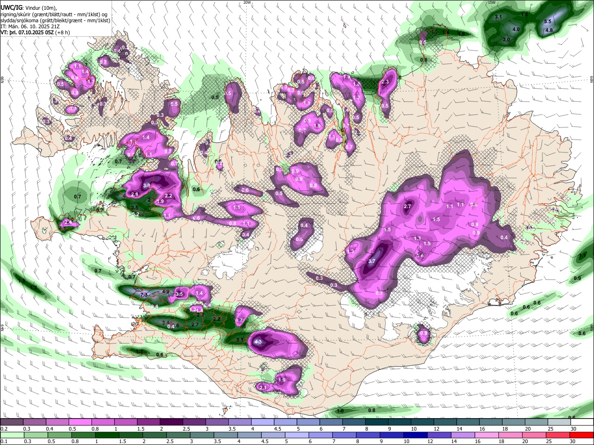
Task: Choose the pale grey 25–30 swatch on the snow scale
Action: (x=560, y=422)
